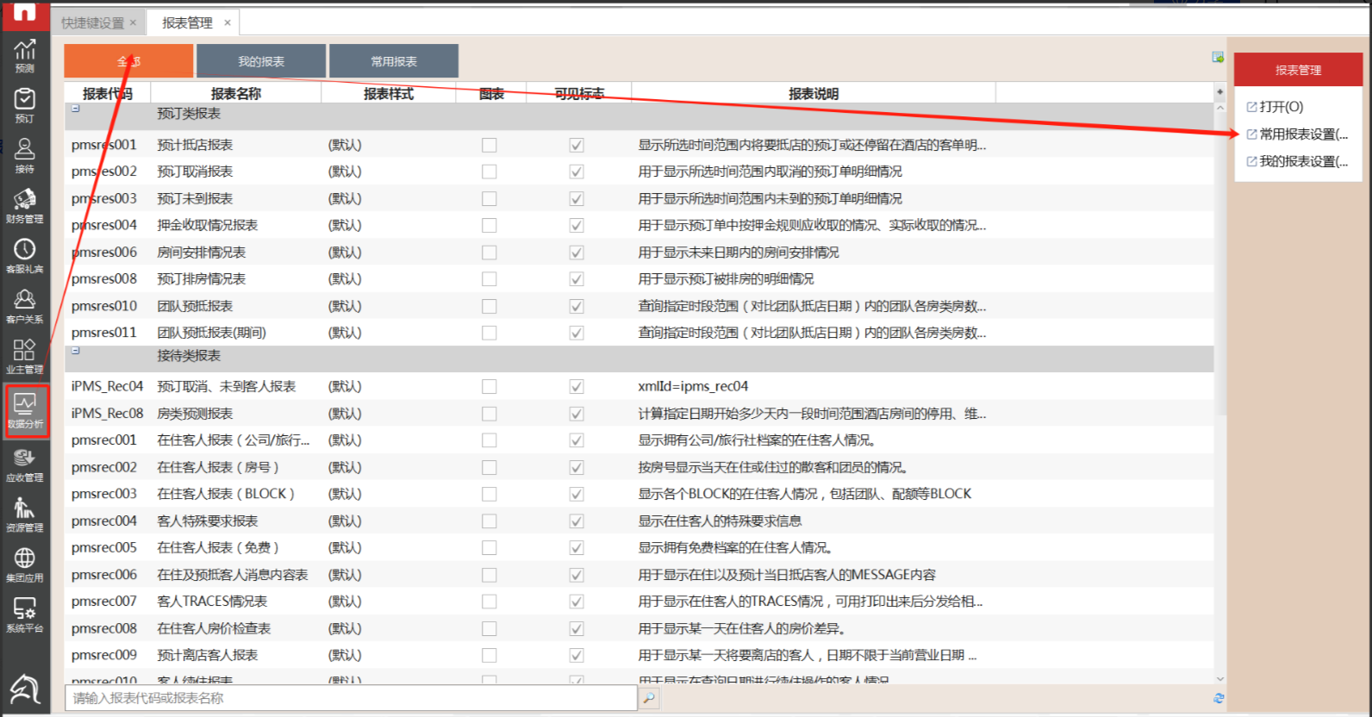Screen dimensions: 1372x717
Task: Open the 预测 (forecast) sidebar icon
Action: click(x=24, y=55)
